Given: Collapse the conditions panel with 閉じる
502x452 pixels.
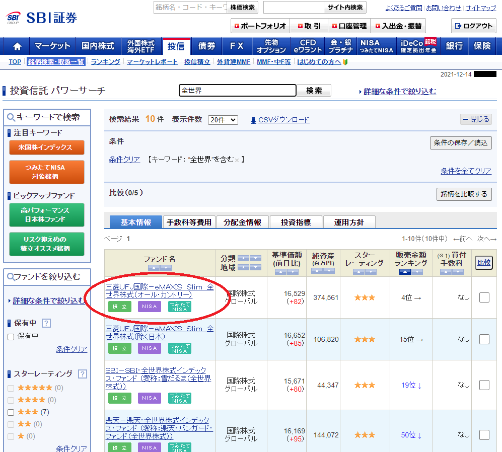Looking at the screenshot, I should [476, 119].
